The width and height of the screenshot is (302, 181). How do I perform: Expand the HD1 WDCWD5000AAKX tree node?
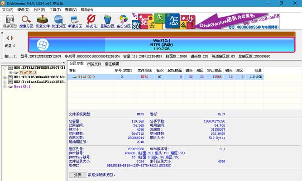click(5, 77)
